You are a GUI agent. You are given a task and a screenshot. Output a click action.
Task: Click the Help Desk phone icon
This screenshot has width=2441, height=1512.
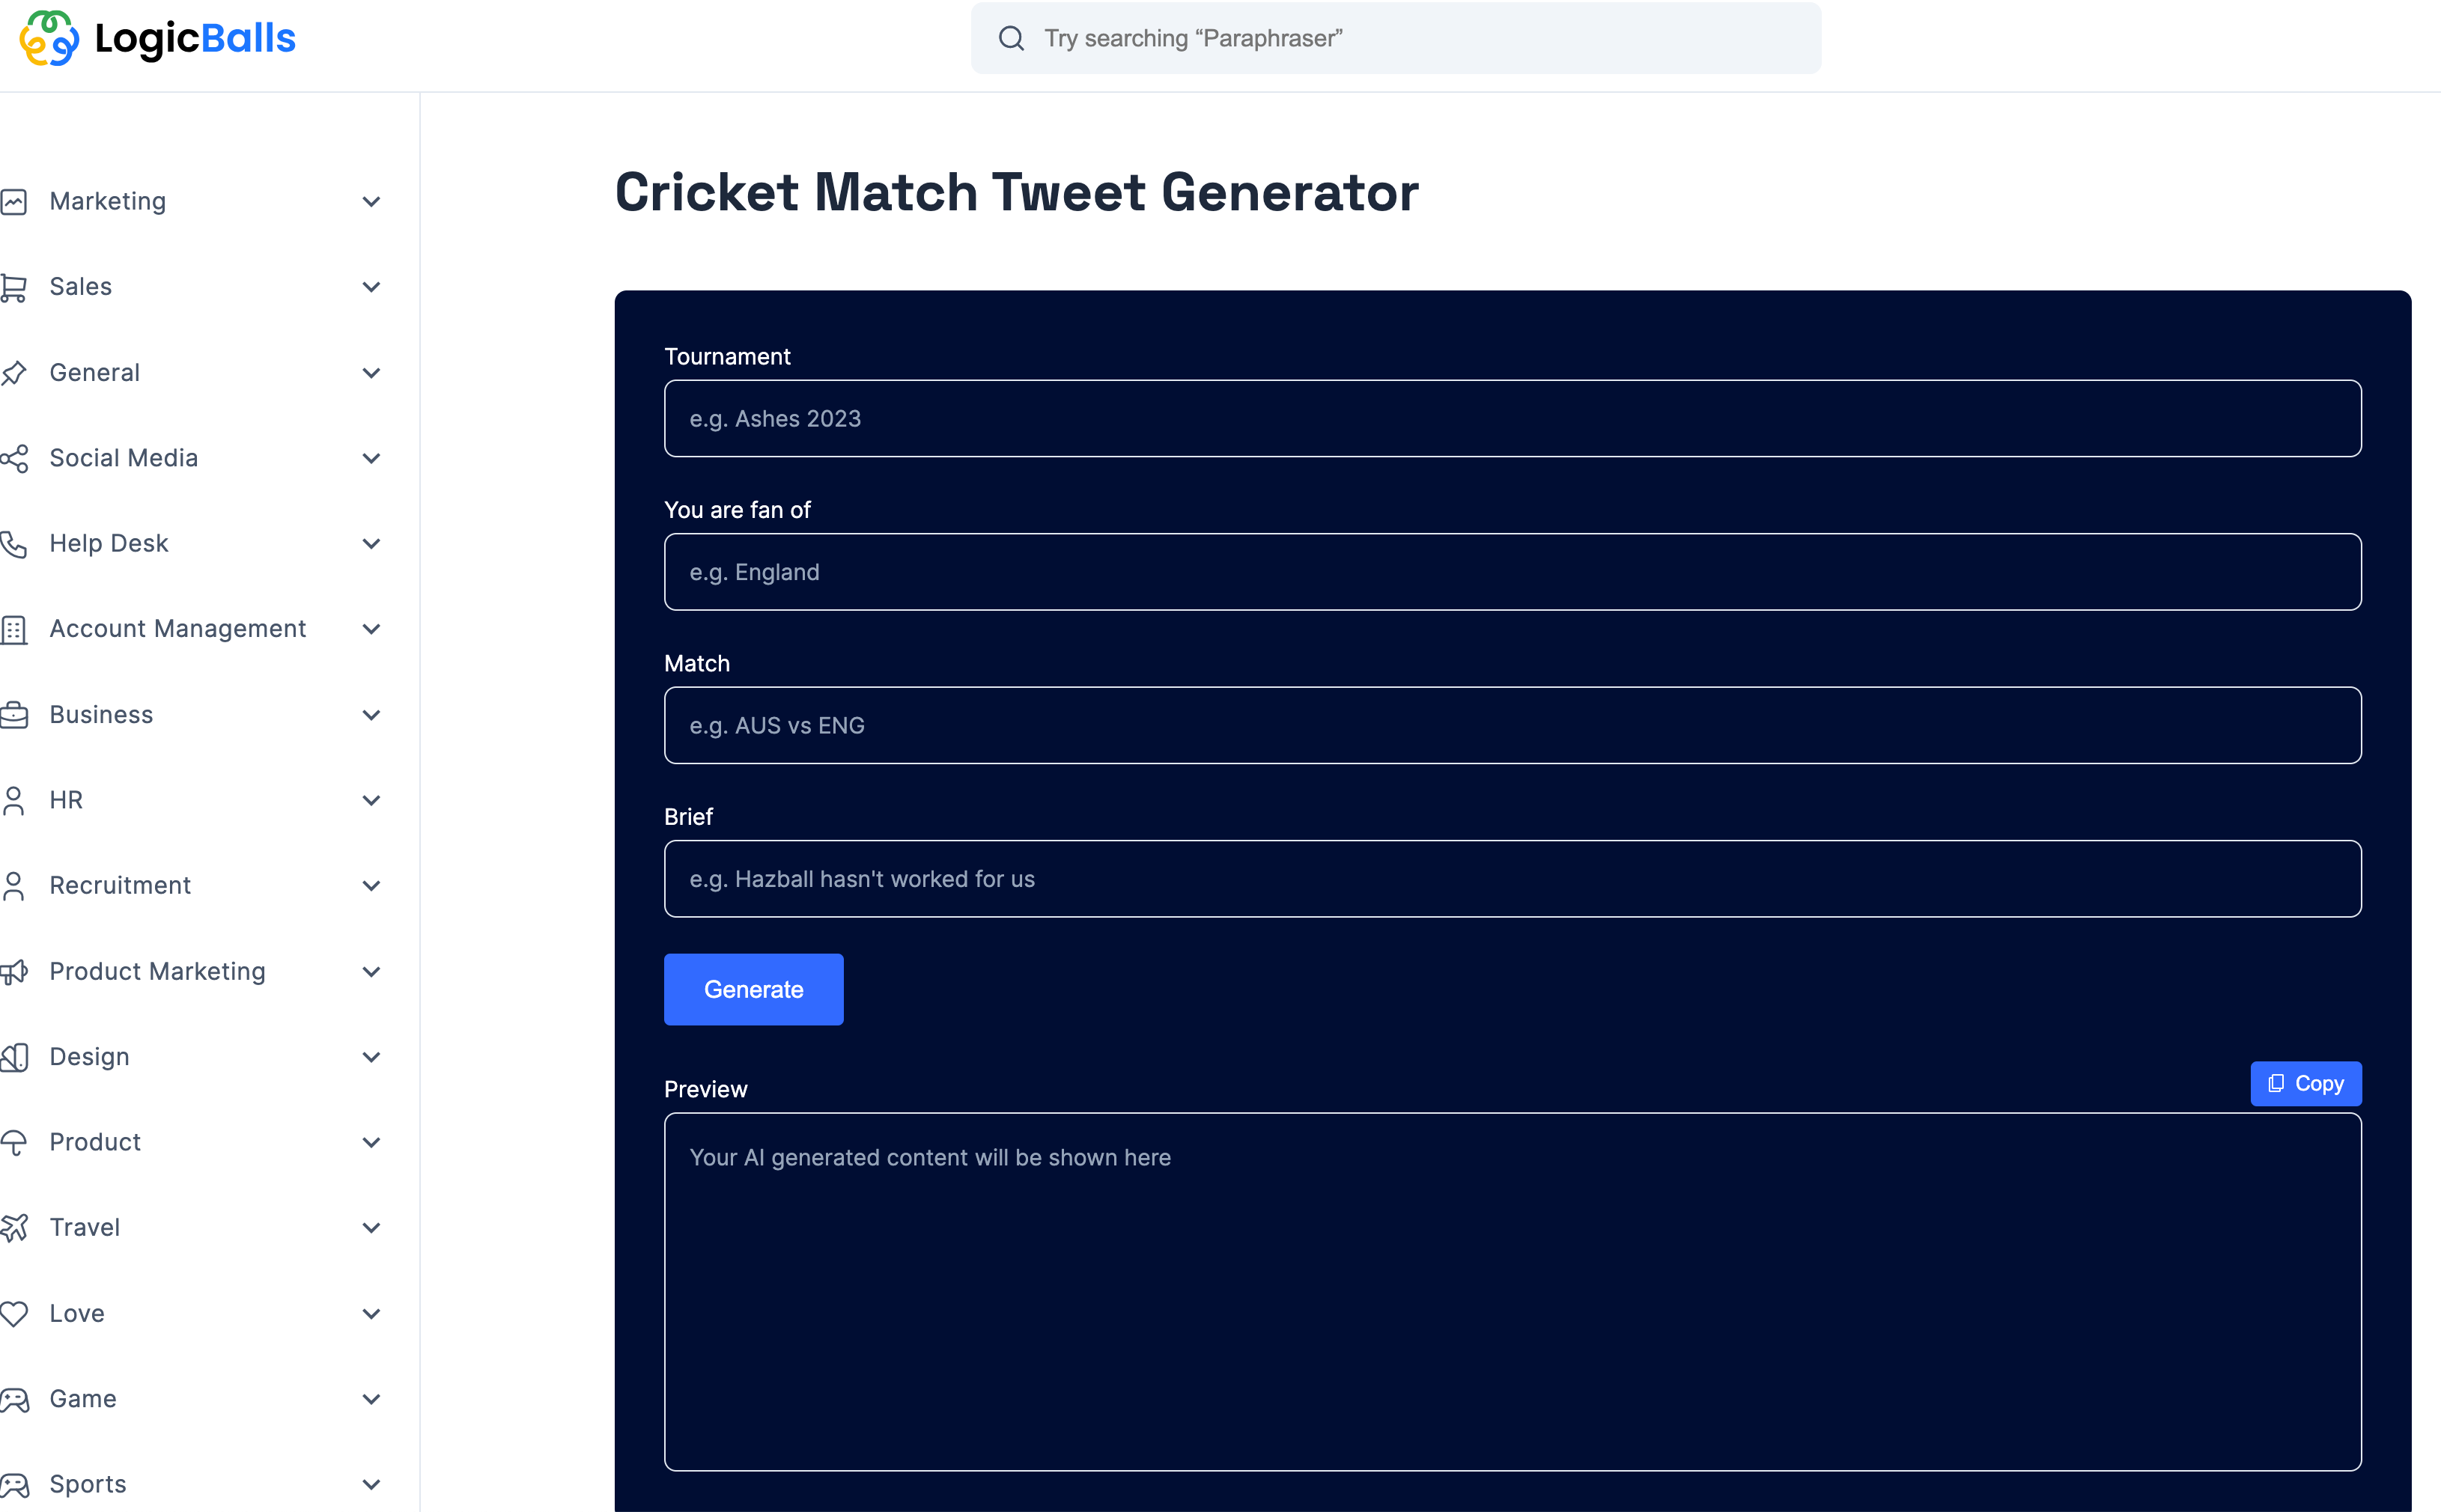pos(14,544)
